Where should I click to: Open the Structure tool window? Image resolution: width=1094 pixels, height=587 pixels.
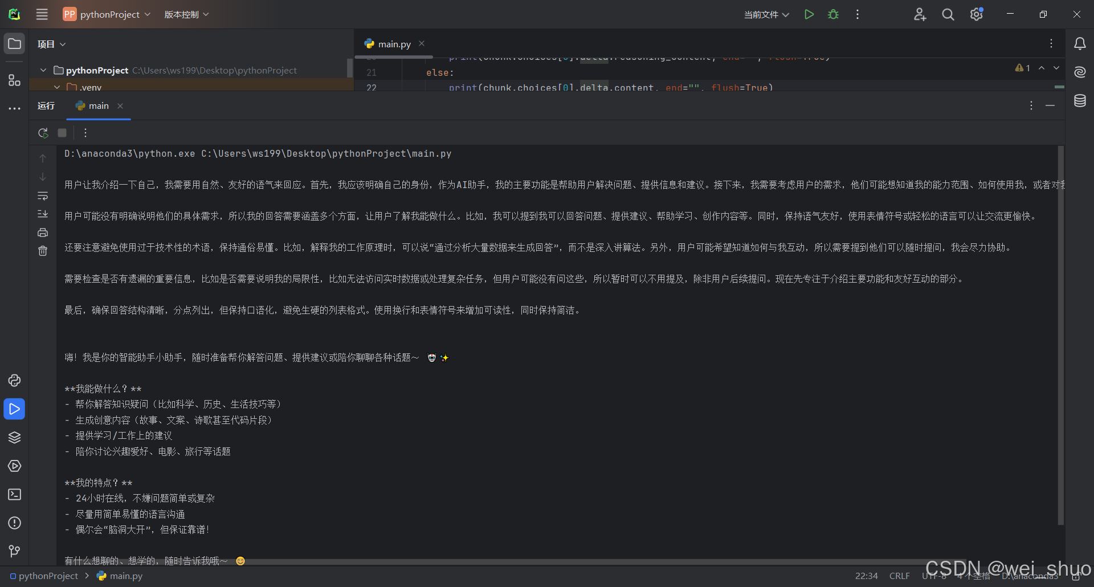coord(14,80)
